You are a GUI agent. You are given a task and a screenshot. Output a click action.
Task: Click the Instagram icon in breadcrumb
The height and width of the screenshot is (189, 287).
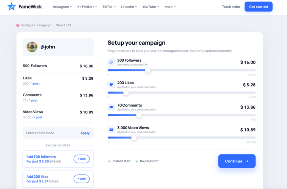[x=18, y=25]
